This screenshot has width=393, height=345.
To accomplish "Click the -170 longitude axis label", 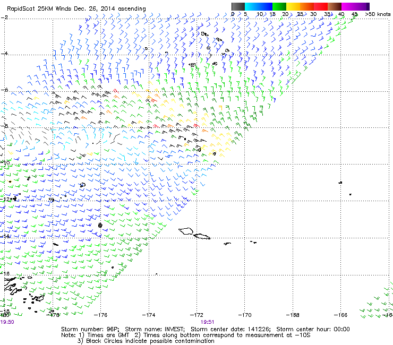I will (245, 315).
